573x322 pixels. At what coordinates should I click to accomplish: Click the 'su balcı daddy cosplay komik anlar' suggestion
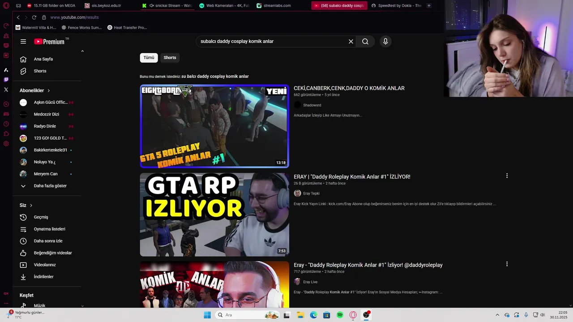[215, 76]
